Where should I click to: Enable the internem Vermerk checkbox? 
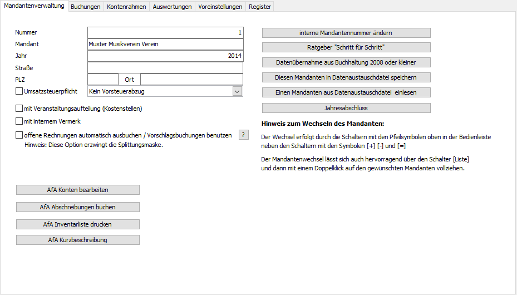click(x=19, y=121)
